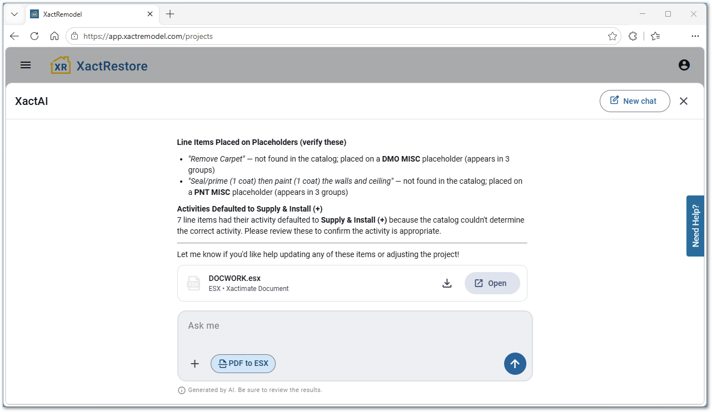Add an attachment with the plus icon
The image size is (712, 412).
pos(195,364)
